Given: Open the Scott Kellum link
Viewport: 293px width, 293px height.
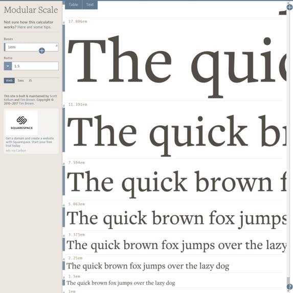Looking at the screenshot, I should (30, 98).
